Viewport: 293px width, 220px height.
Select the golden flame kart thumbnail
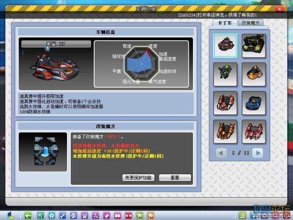pyautogui.click(x=225, y=132)
